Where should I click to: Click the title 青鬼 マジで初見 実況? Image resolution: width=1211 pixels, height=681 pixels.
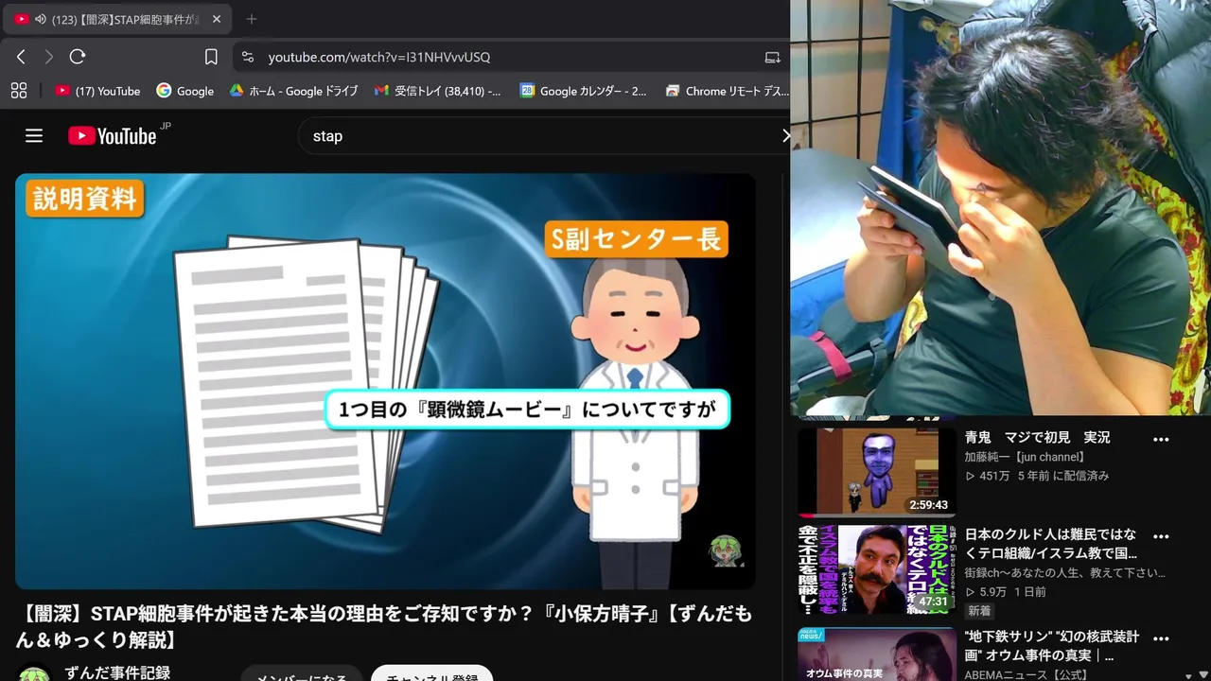(x=1037, y=438)
